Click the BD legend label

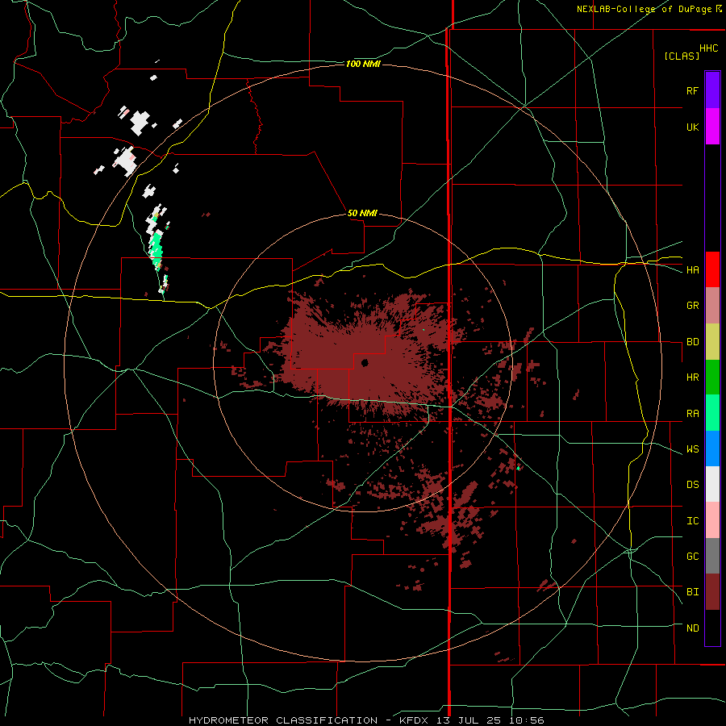click(692, 342)
